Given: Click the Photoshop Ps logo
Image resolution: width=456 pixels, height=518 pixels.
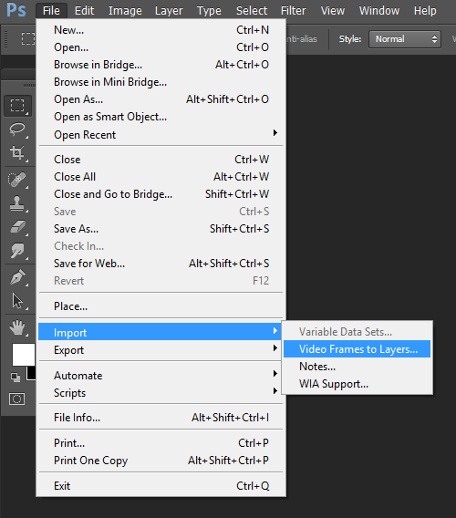Looking at the screenshot, I should click(16, 10).
